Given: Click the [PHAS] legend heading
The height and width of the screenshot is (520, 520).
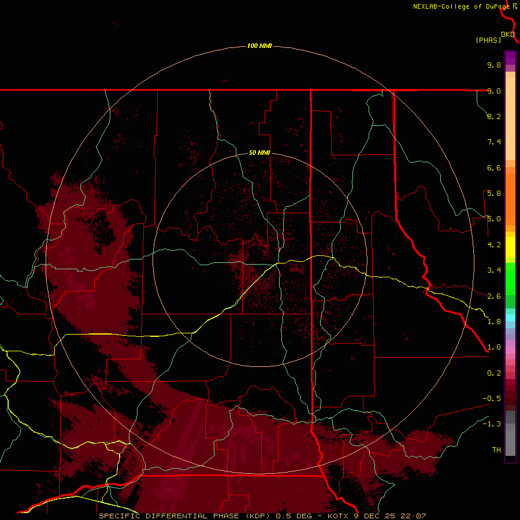Looking at the screenshot, I should 488,40.
